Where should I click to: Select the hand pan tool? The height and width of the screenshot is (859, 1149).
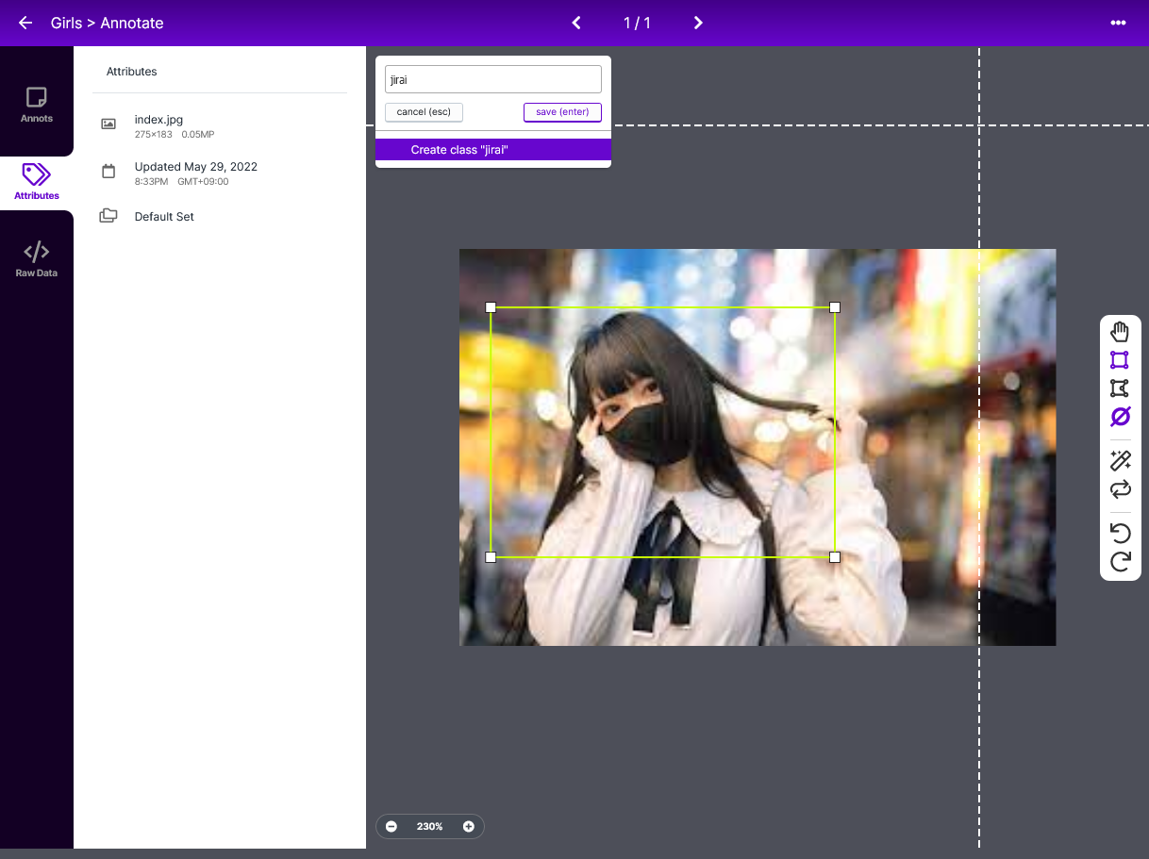click(x=1120, y=332)
